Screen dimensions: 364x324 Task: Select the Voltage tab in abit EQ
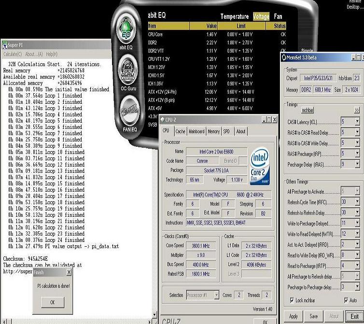pos(261,16)
